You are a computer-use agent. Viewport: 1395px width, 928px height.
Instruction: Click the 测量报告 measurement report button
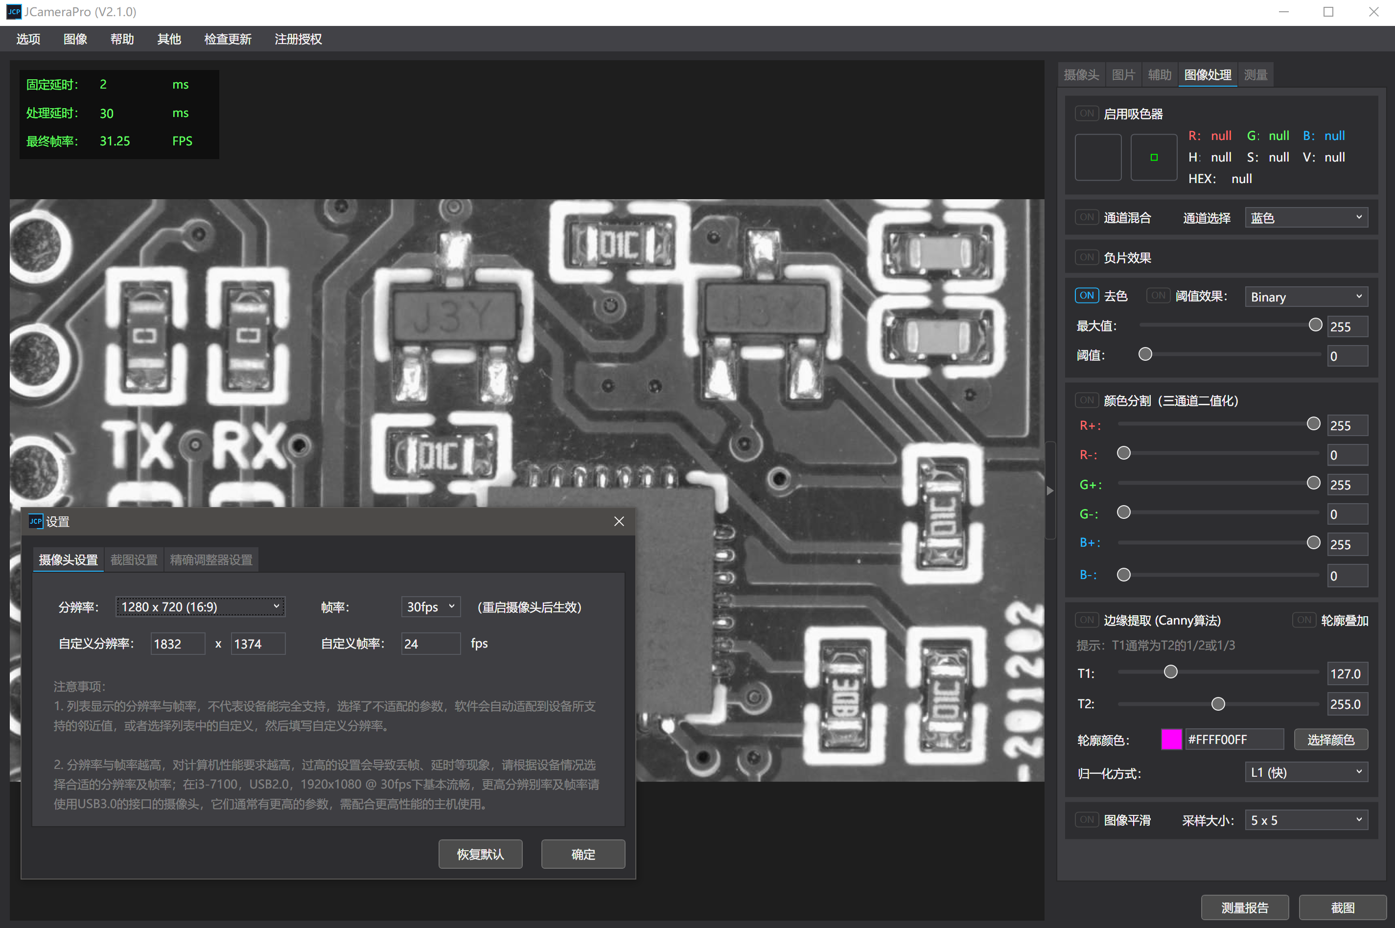1244,907
